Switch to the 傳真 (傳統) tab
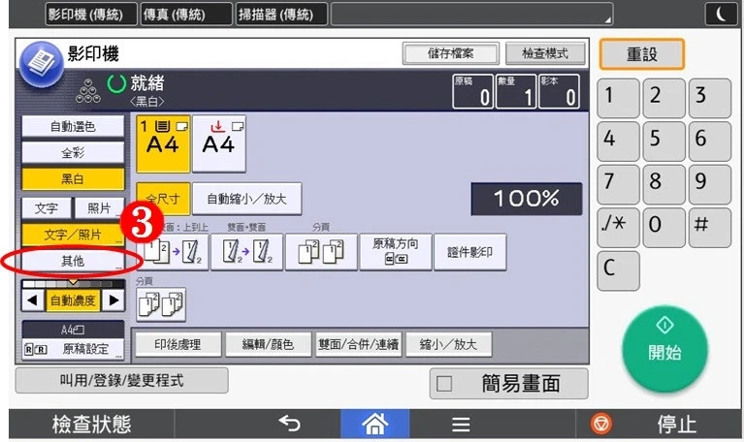 [x=186, y=14]
